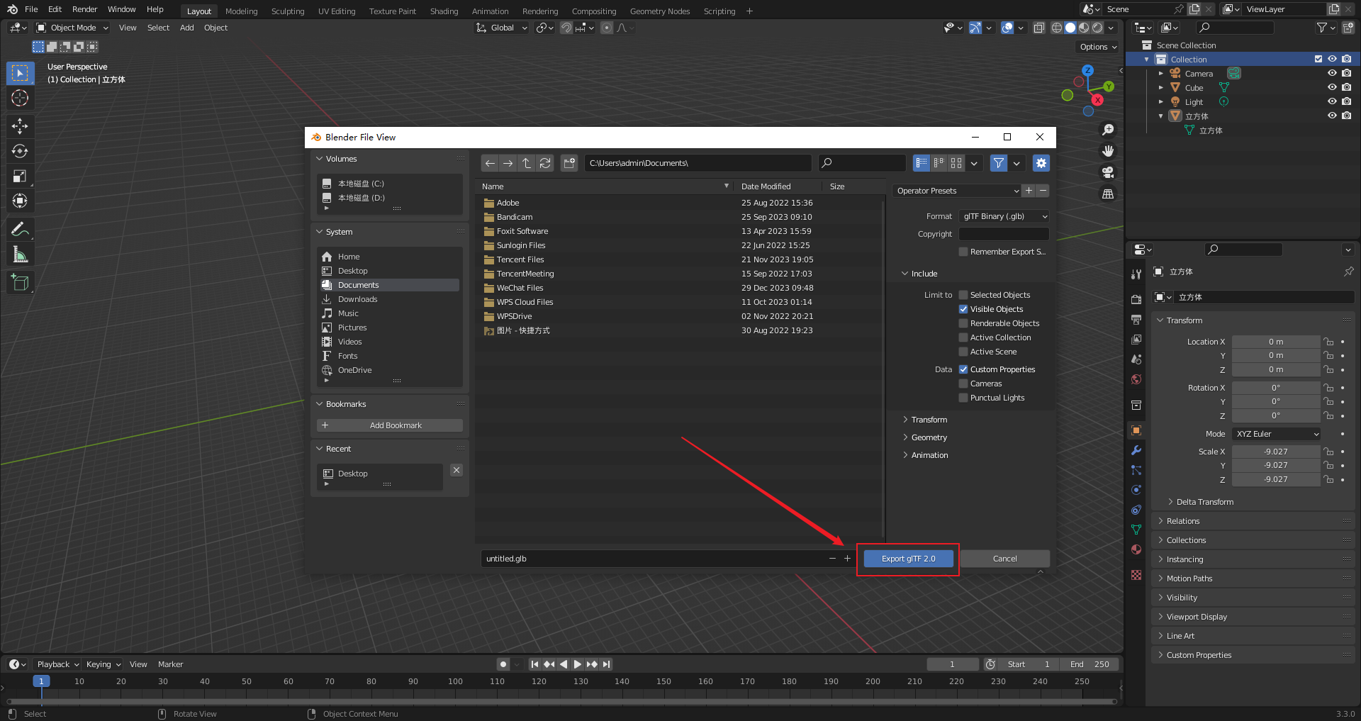This screenshot has height=721, width=1361.
Task: Enable Selected Objects checkbox
Action: (x=963, y=295)
